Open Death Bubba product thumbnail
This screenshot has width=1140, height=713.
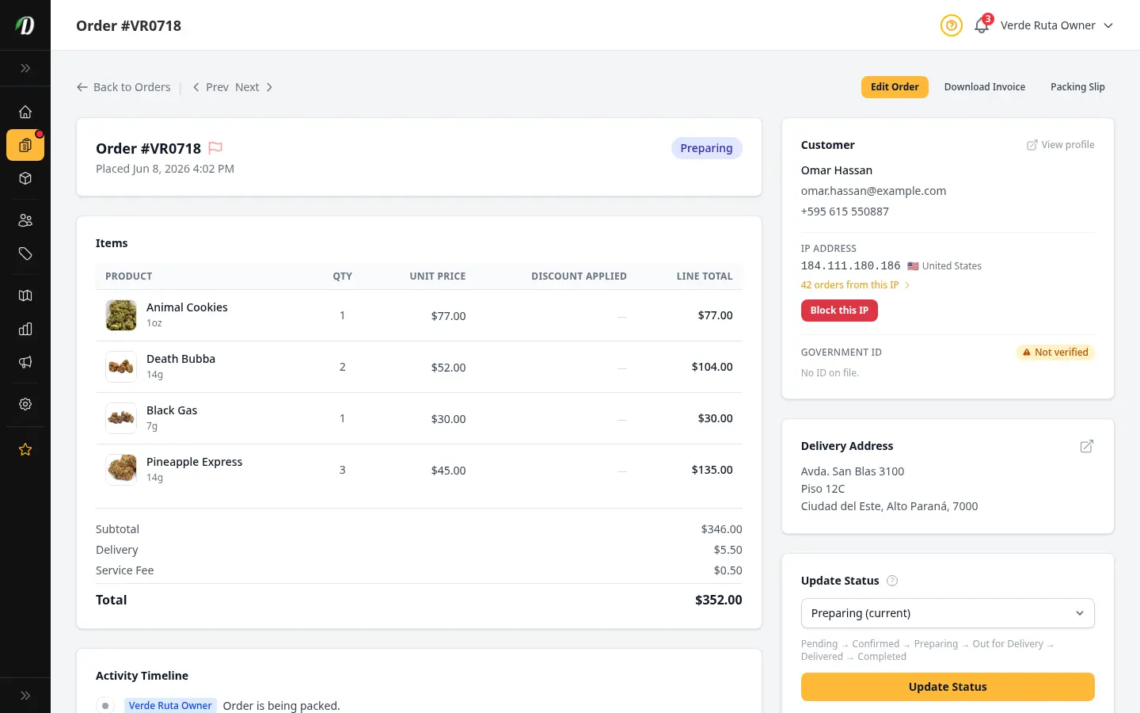pos(121,367)
